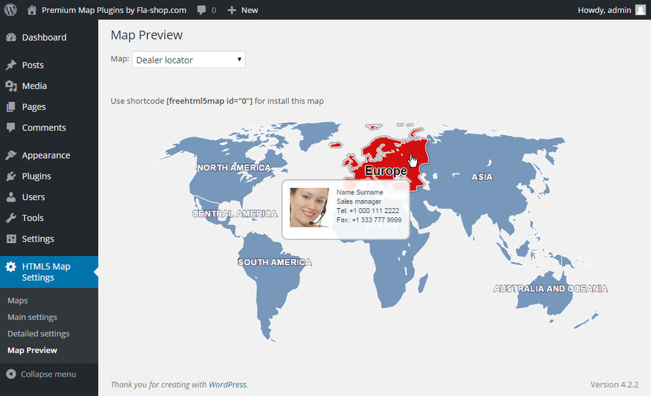Select Asia region on the map
The width and height of the screenshot is (651, 396).
click(x=481, y=177)
